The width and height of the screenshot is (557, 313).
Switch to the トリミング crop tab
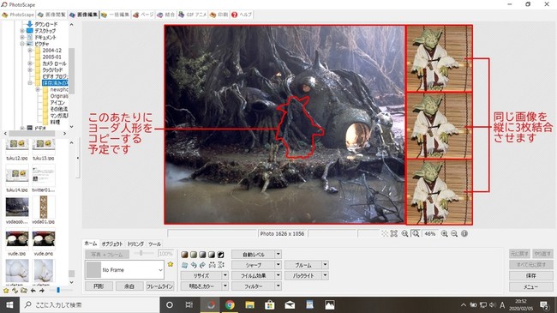click(x=135, y=244)
